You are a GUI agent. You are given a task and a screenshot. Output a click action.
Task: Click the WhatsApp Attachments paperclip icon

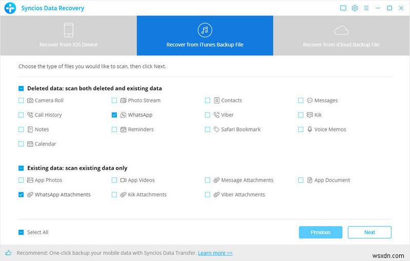point(30,194)
